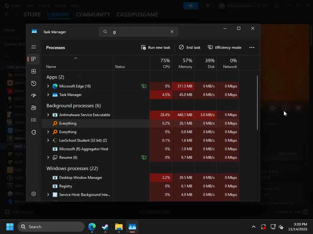
Task: Click the 28.4% CPU cell
Action: (161, 115)
